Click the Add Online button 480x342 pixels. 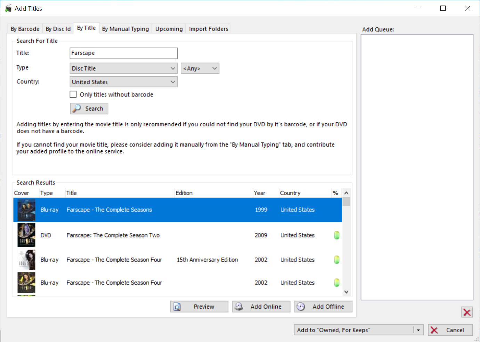click(x=261, y=307)
